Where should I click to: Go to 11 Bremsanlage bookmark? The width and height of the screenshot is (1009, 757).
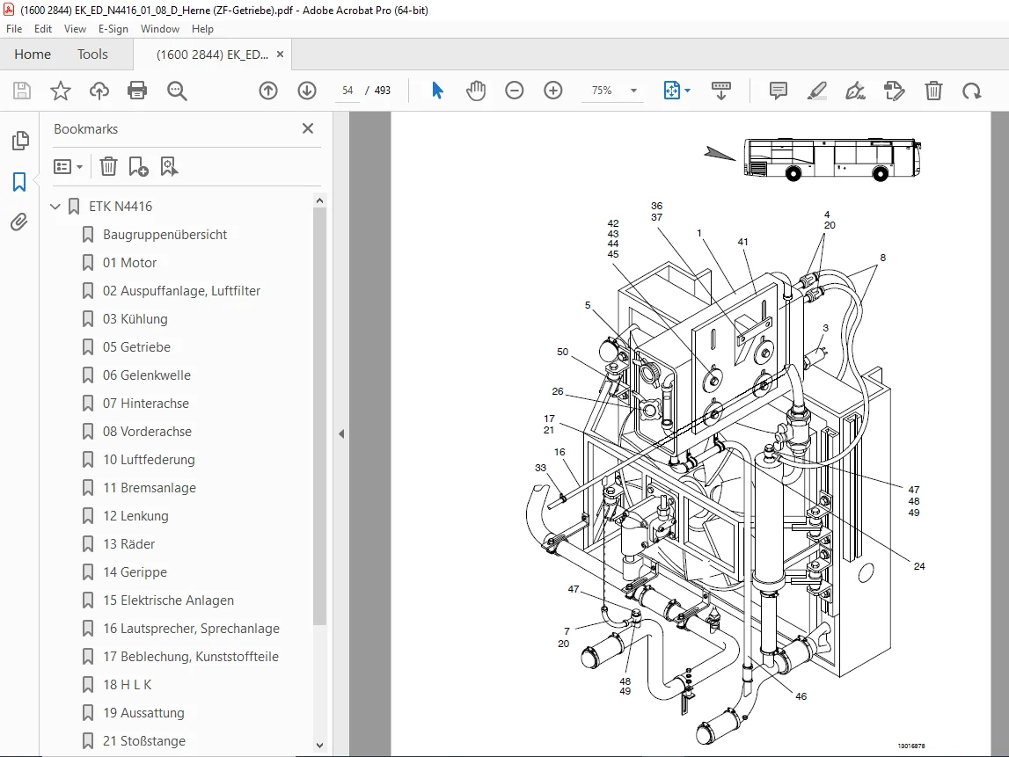click(x=150, y=487)
